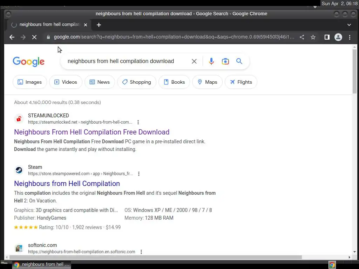Image resolution: width=359 pixels, height=269 pixels.
Task: Open Steam result options menu
Action: [x=139, y=174]
